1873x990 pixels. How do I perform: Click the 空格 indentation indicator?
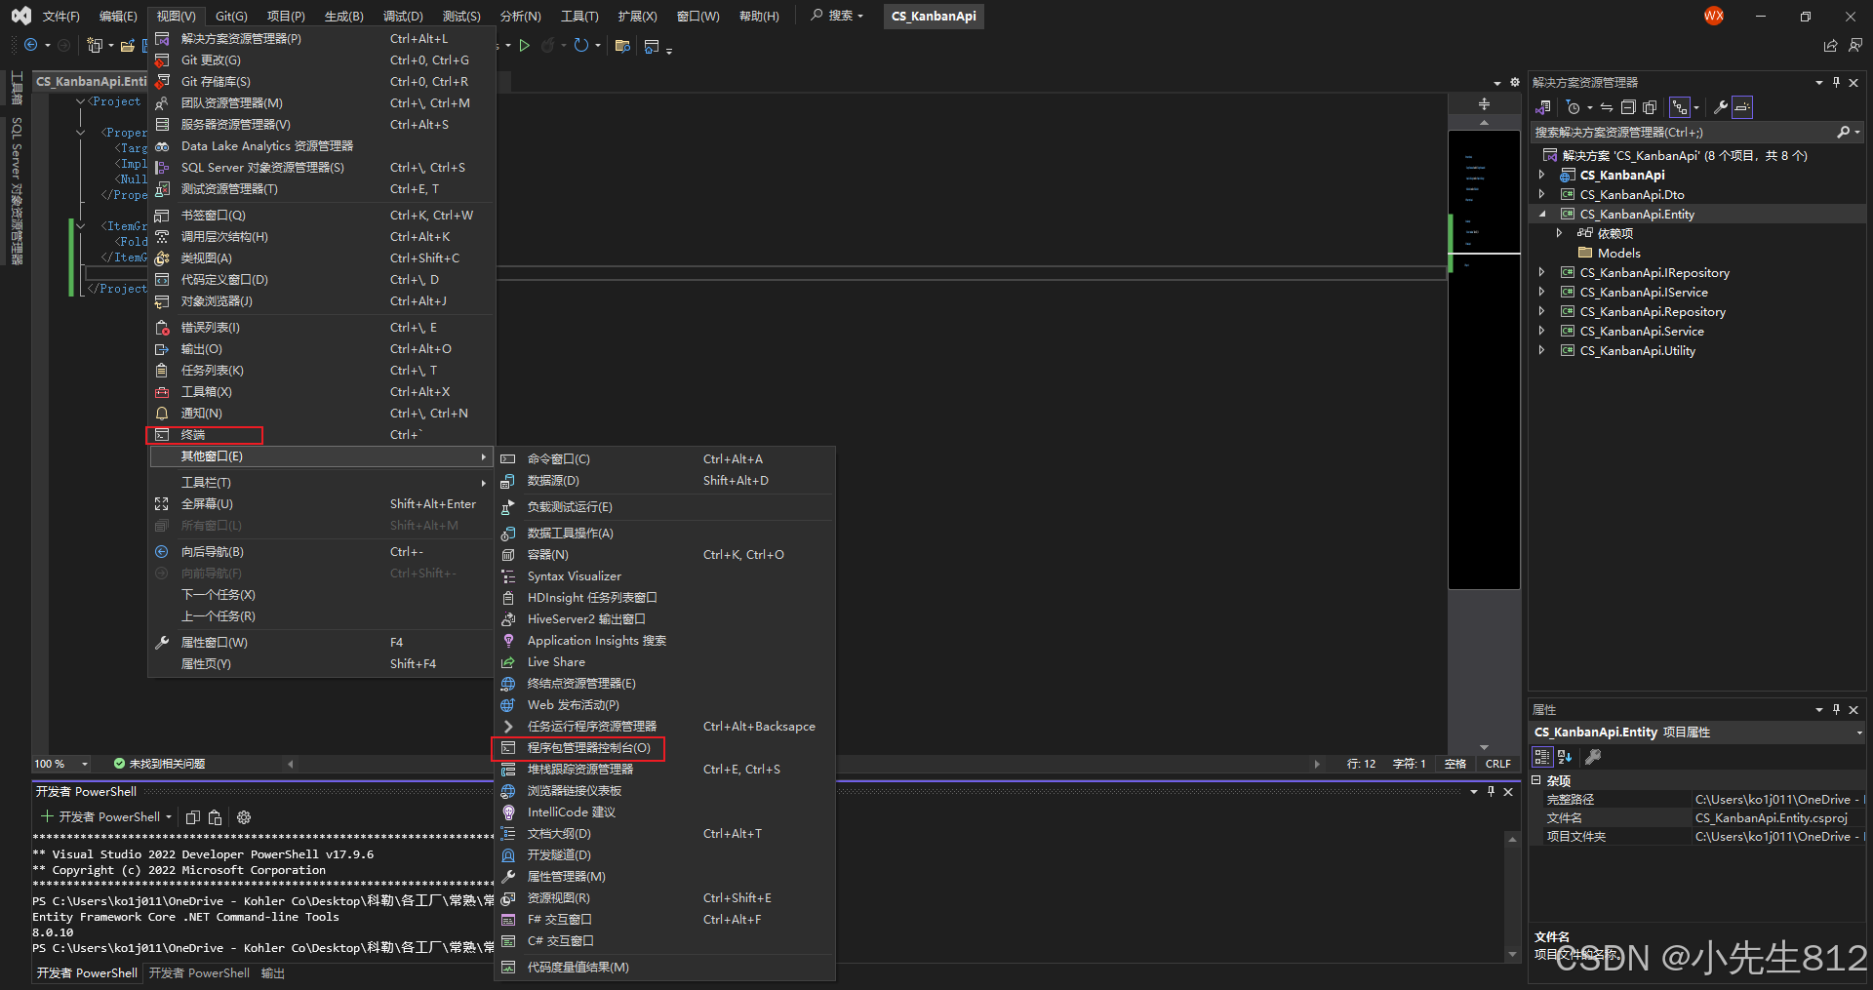coord(1455,764)
